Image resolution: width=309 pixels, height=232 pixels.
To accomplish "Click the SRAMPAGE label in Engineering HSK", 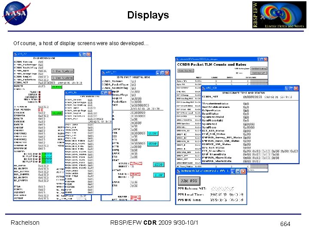I will coord(20,148).
